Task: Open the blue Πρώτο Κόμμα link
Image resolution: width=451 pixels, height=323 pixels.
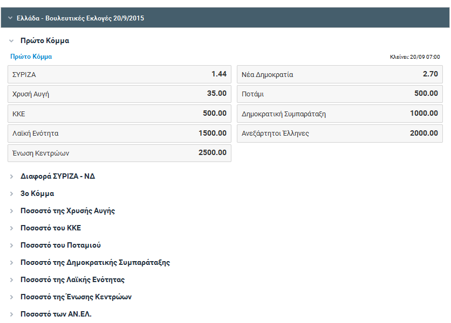Action: pyautogui.click(x=31, y=57)
